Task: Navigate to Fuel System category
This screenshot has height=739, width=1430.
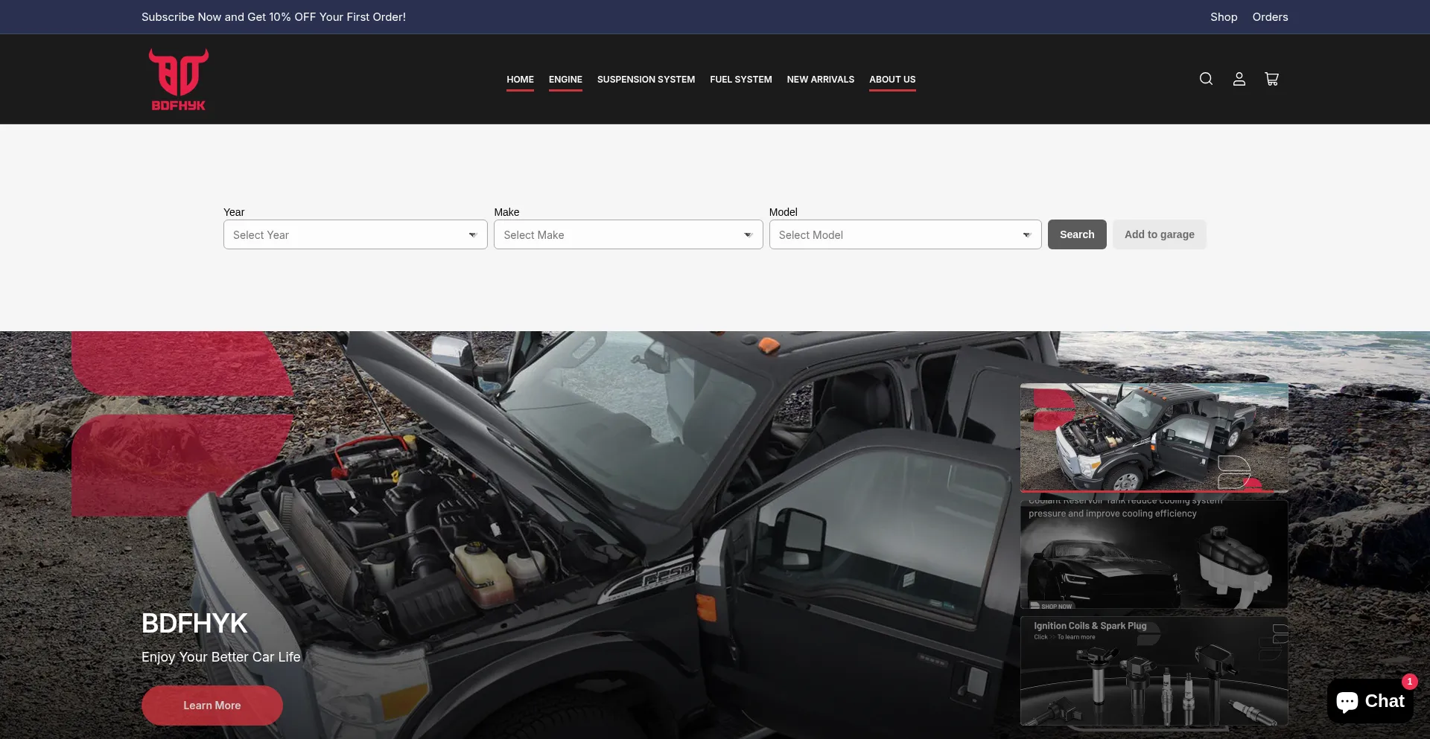Action: (740, 80)
